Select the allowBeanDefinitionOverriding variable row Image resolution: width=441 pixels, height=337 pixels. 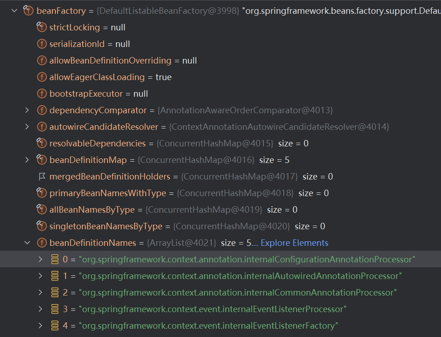[123, 61]
